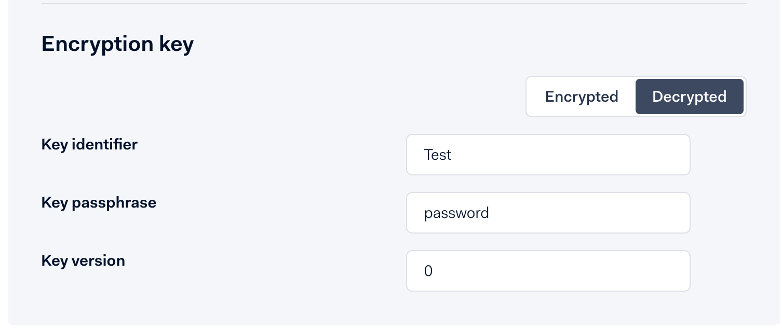Click the "Key passphrase" label
This screenshot has height=329, width=782.
(99, 202)
